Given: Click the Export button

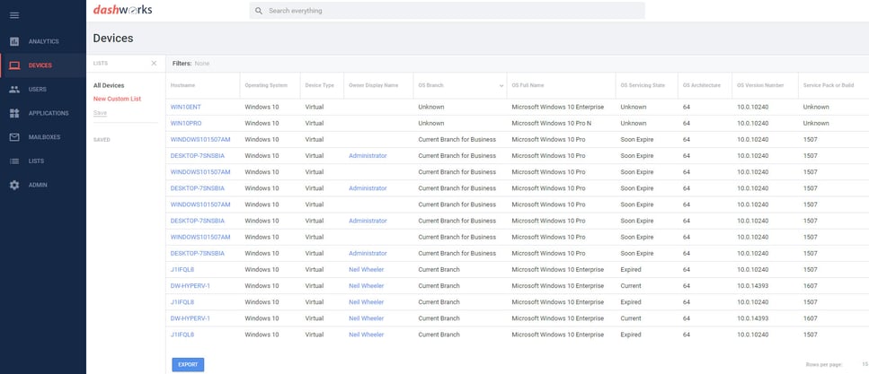Looking at the screenshot, I should pyautogui.click(x=188, y=365).
